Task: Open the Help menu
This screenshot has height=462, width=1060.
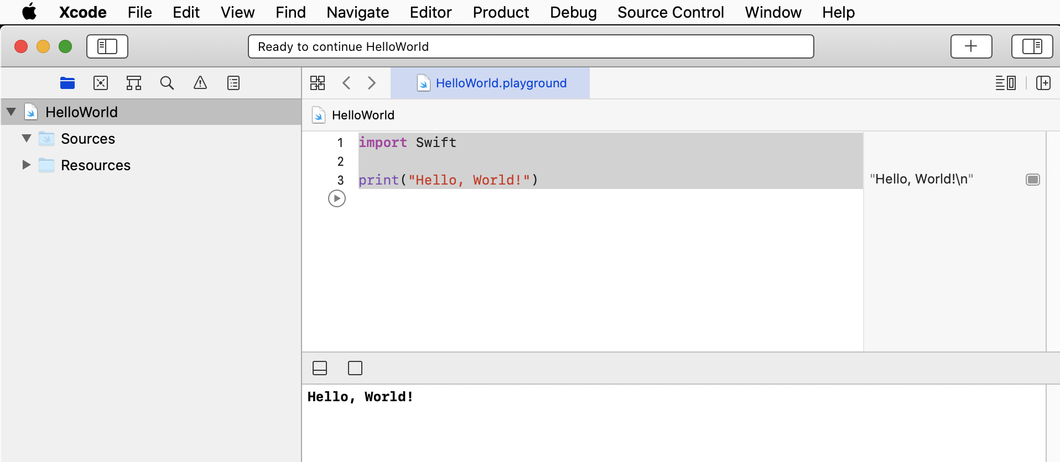Action: (x=838, y=12)
